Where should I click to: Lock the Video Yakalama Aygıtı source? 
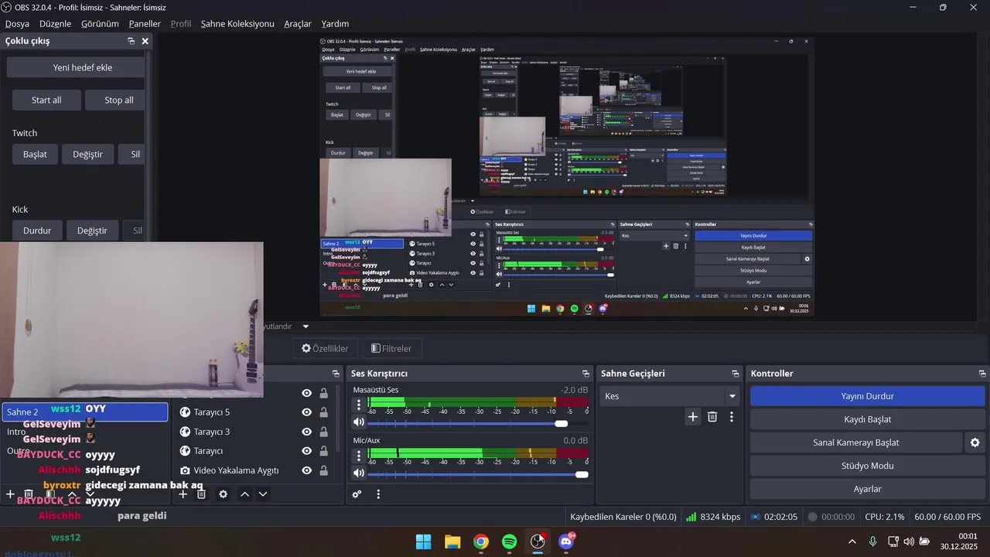click(323, 470)
